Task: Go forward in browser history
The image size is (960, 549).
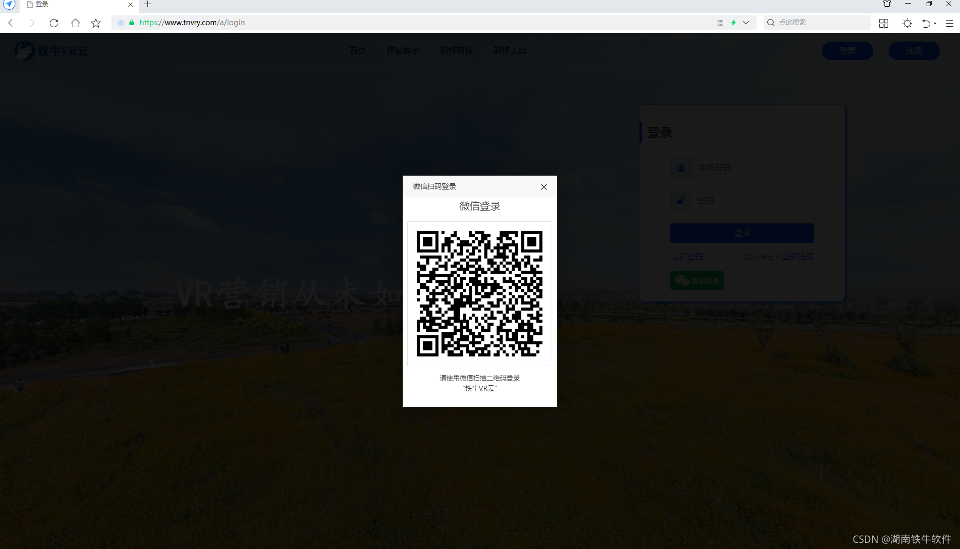Action: pos(32,23)
